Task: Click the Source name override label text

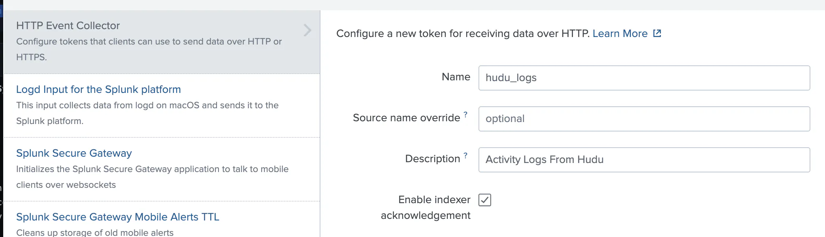Action: [x=406, y=118]
